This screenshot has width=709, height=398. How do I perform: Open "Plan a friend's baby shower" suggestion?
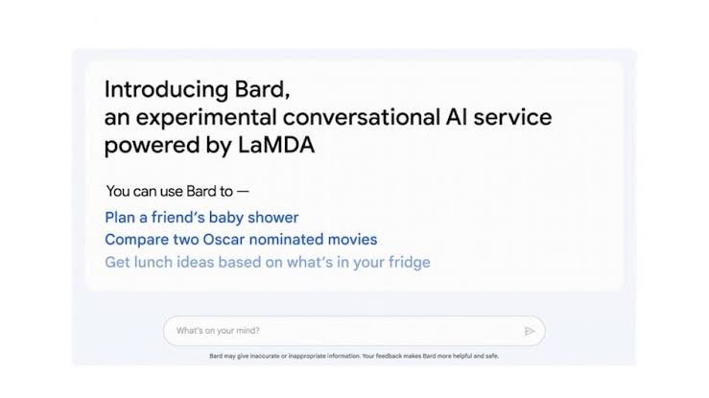point(201,218)
